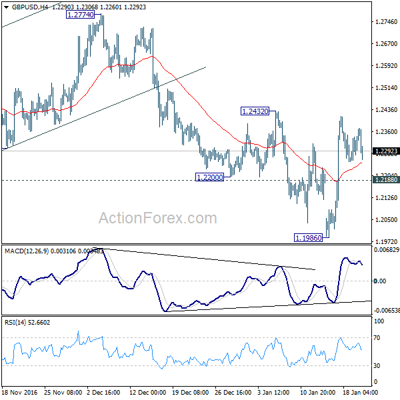Click the 2 Dec 16:00 date label

coord(103,393)
